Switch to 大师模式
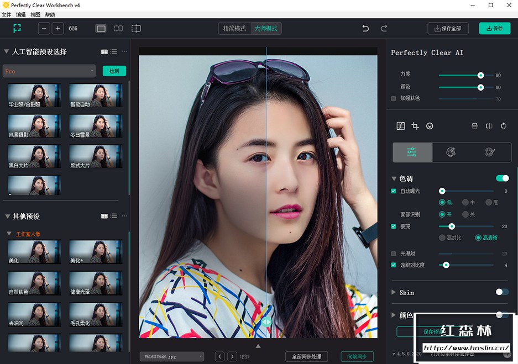The height and width of the screenshot is (364, 518). [x=266, y=29]
